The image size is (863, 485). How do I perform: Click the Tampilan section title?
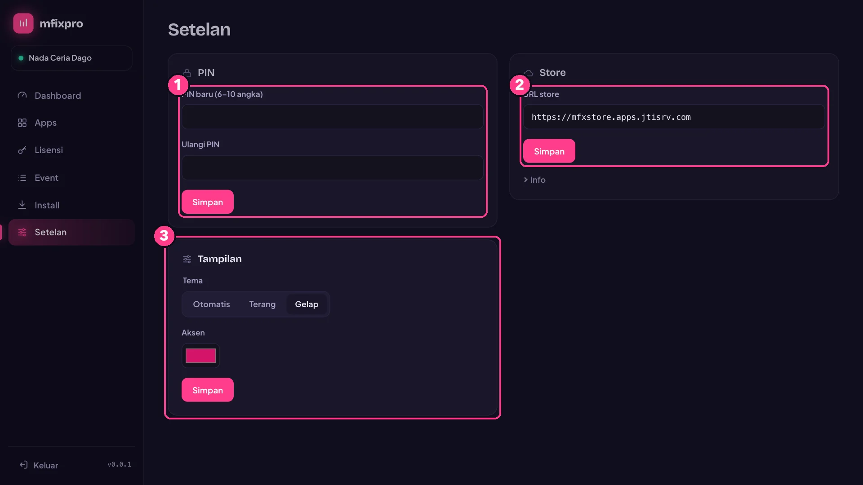click(x=220, y=259)
